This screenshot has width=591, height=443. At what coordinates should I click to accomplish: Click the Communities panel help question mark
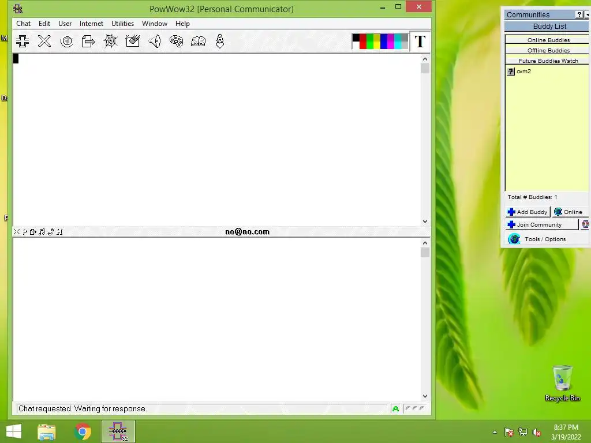579,14
